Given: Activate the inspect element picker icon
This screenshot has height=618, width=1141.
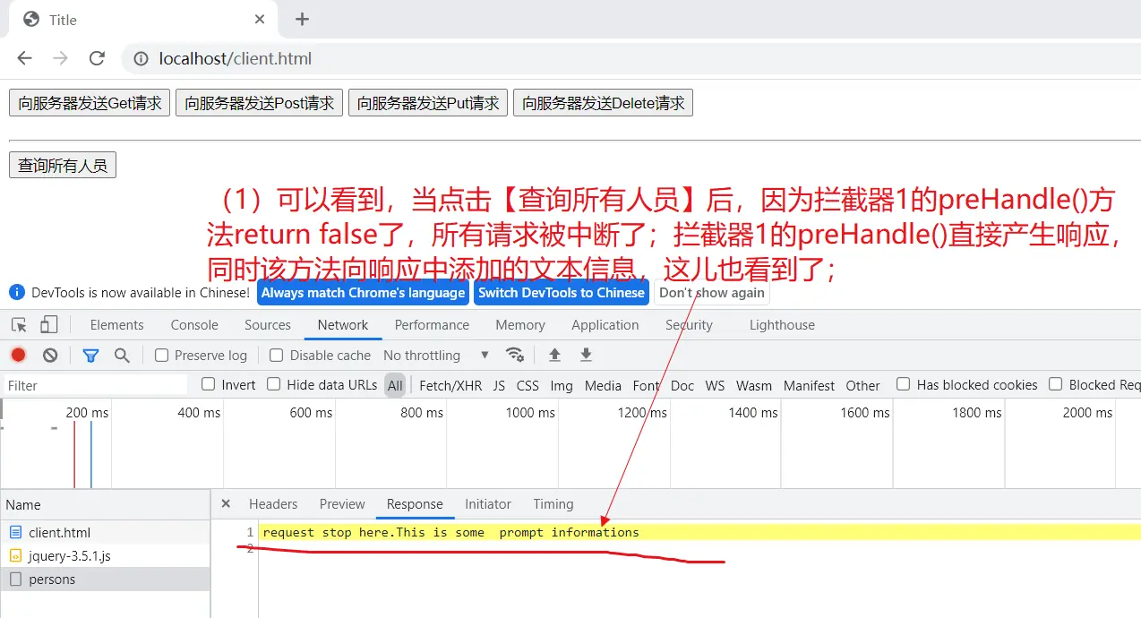Looking at the screenshot, I should pos(19,325).
